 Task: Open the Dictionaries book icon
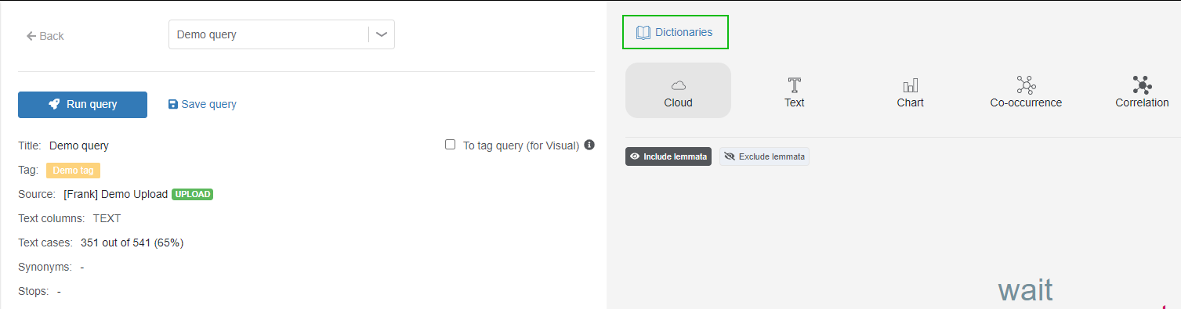643,33
